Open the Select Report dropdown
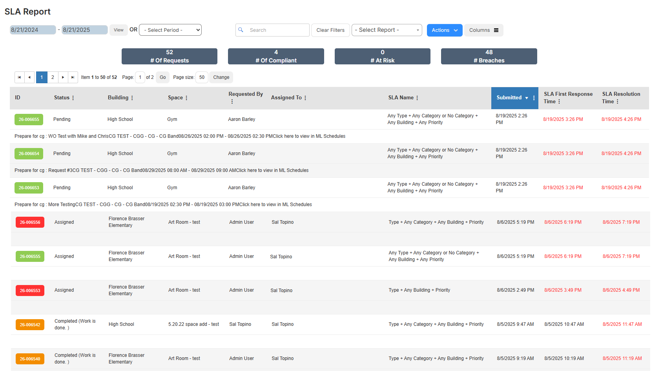This screenshot has width=651, height=371. click(x=386, y=30)
